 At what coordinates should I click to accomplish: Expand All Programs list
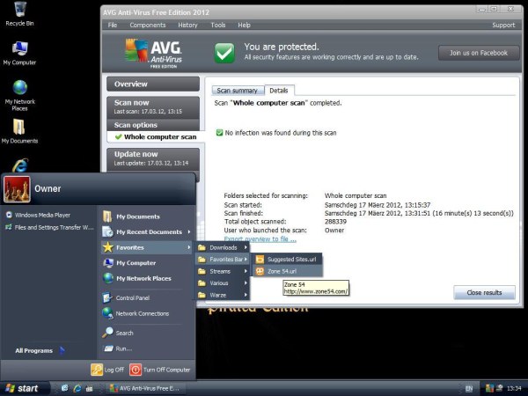click(x=40, y=350)
